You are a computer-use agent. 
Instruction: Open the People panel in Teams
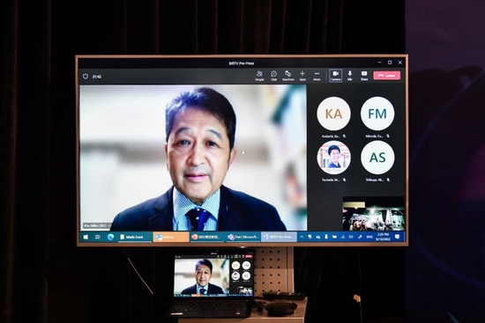point(259,76)
